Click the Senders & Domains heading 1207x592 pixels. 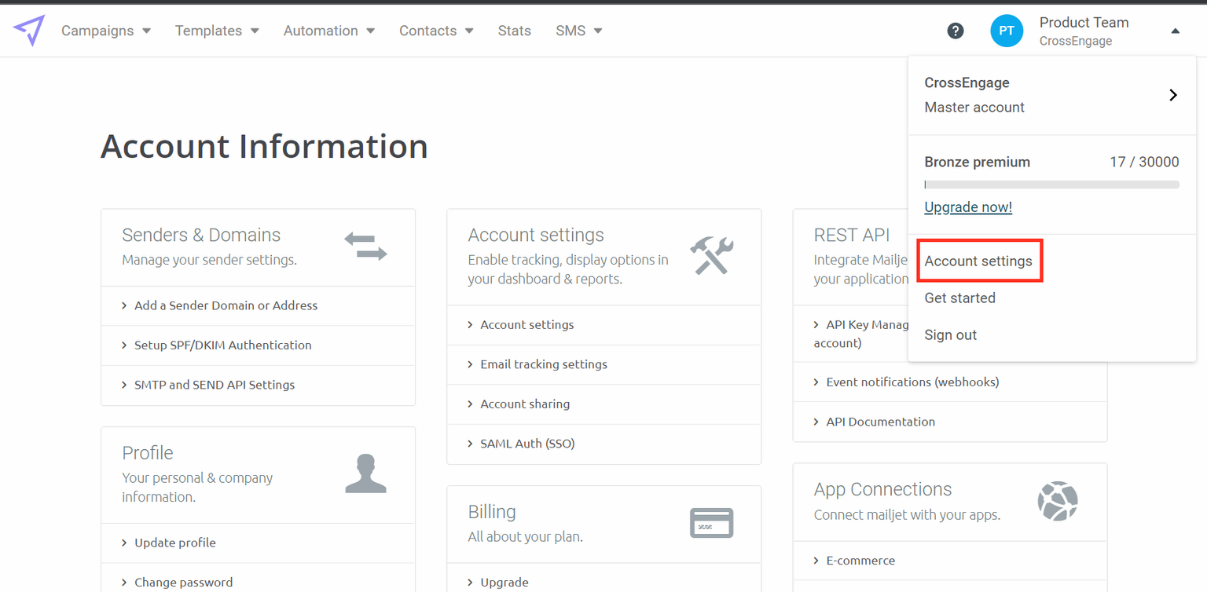click(201, 235)
